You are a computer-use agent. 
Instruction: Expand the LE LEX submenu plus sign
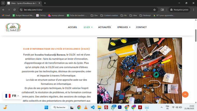coord(92,27)
